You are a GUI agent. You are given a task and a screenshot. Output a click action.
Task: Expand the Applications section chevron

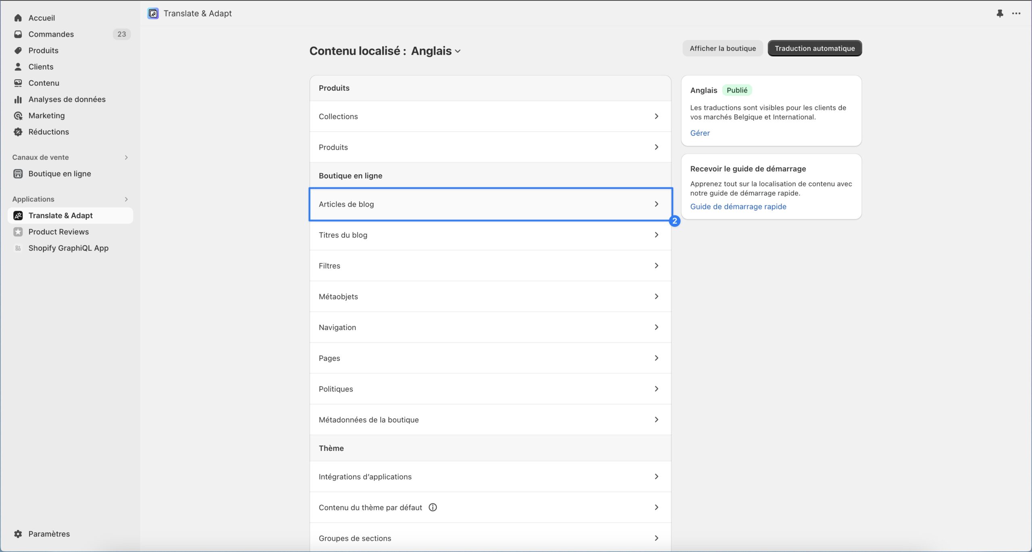click(x=126, y=199)
